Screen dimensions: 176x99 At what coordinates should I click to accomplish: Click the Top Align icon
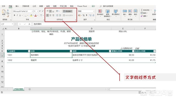[48, 11]
